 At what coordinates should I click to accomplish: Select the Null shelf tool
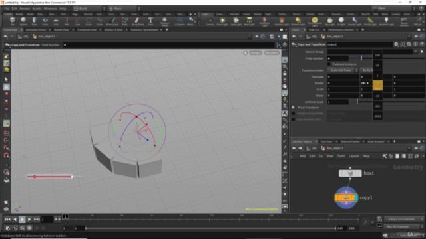(x=67, y=21)
